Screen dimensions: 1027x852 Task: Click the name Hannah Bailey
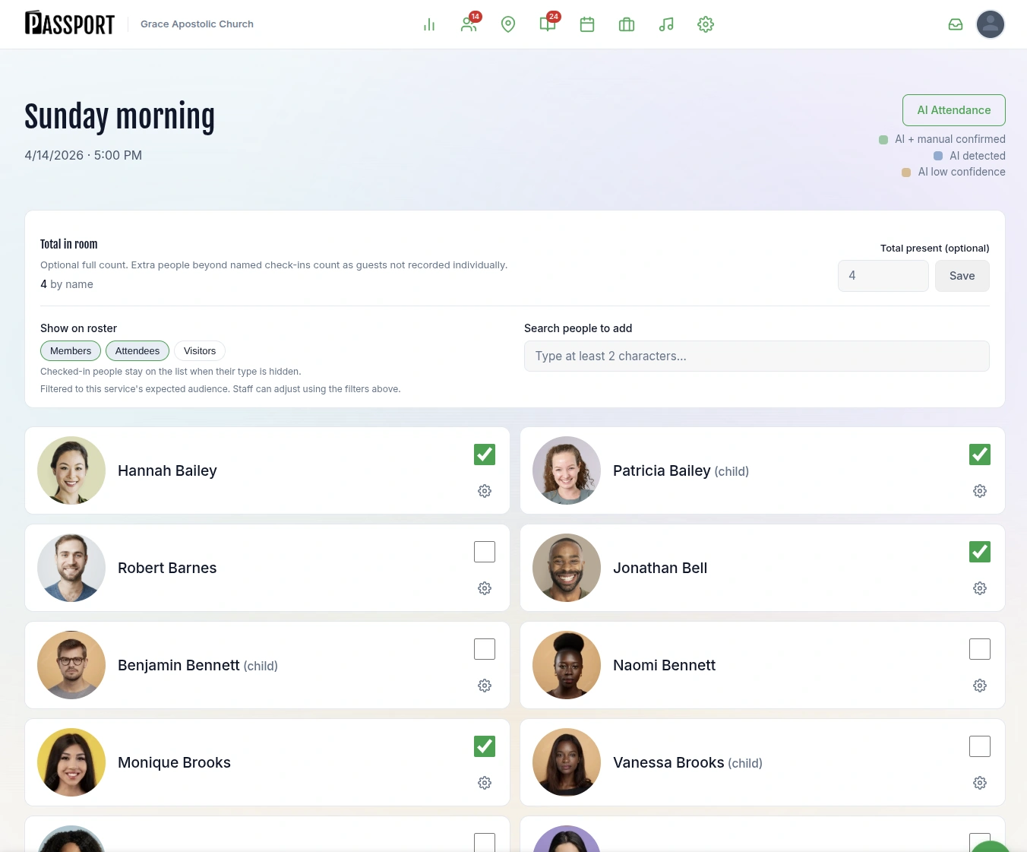[x=167, y=470]
